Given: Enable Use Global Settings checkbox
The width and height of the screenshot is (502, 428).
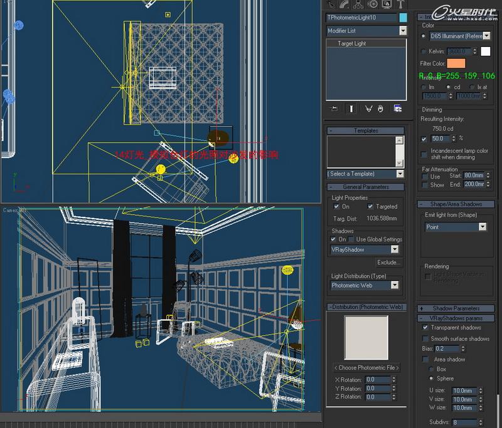Looking at the screenshot, I should pos(351,239).
